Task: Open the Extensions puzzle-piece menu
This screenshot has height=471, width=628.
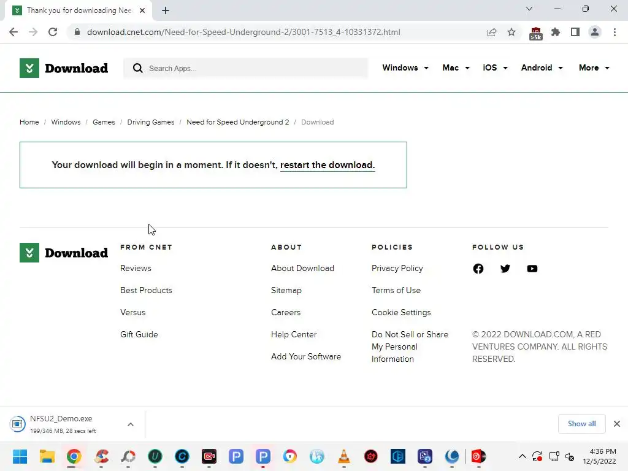Action: point(556,32)
